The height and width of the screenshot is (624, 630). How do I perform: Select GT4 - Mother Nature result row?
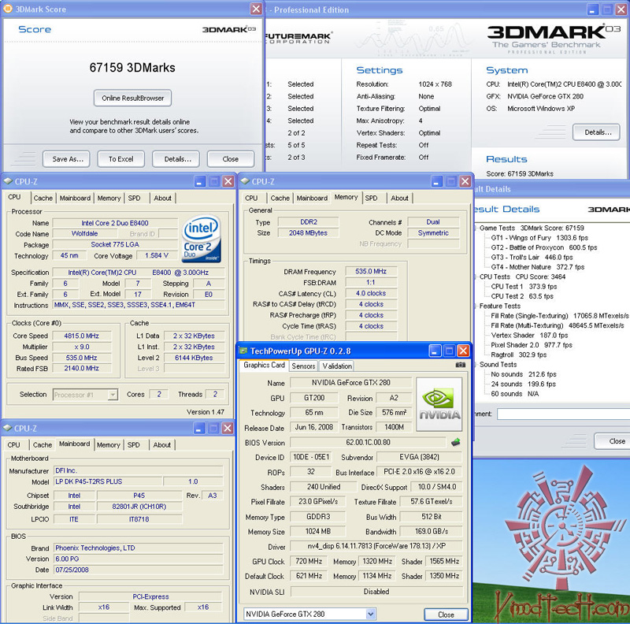coord(538,267)
